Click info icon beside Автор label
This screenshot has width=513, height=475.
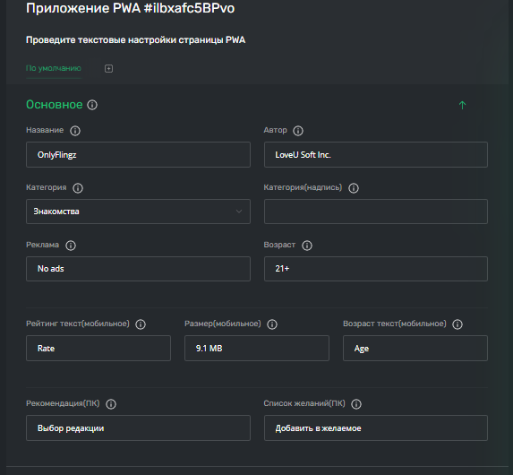[298, 131]
